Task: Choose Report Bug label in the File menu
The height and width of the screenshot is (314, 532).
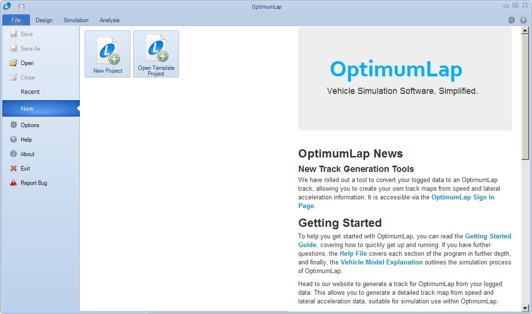Action: coord(34,183)
